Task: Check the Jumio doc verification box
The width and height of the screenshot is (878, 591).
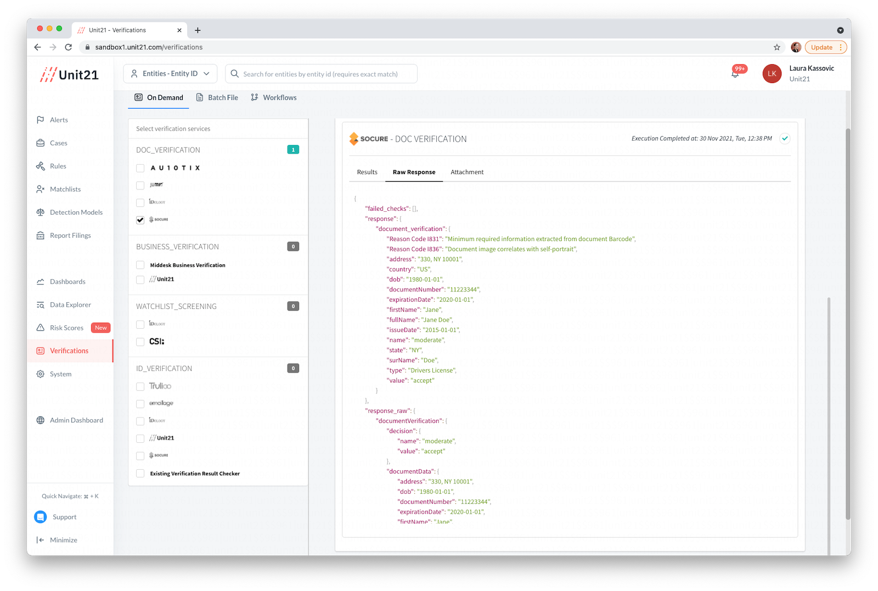Action: click(140, 185)
